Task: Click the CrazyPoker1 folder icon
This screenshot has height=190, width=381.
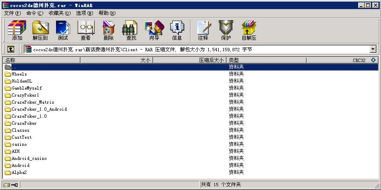Action: click(x=8, y=95)
